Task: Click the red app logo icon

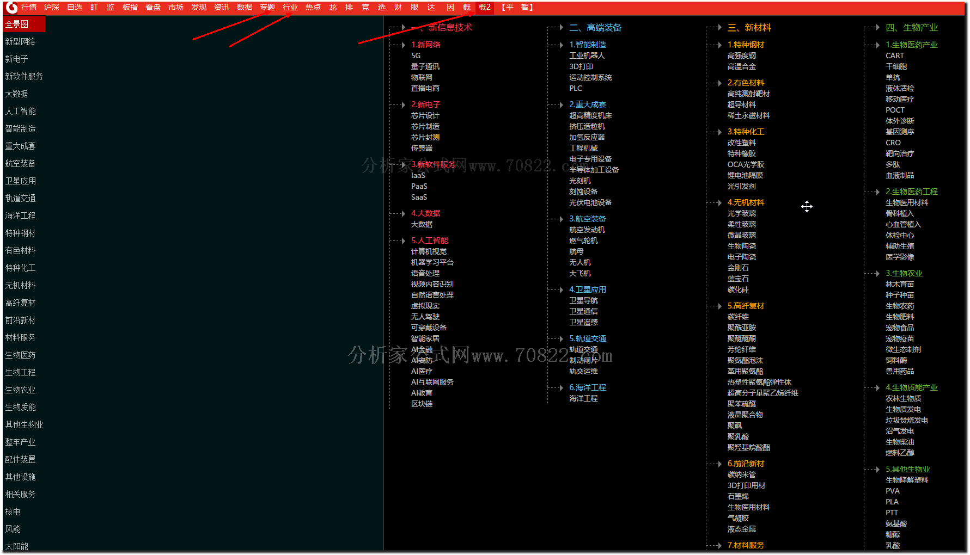Action: pos(11,7)
